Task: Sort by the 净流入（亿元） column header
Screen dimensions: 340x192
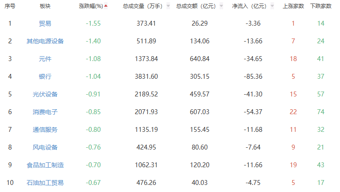Action: pyautogui.click(x=249, y=6)
